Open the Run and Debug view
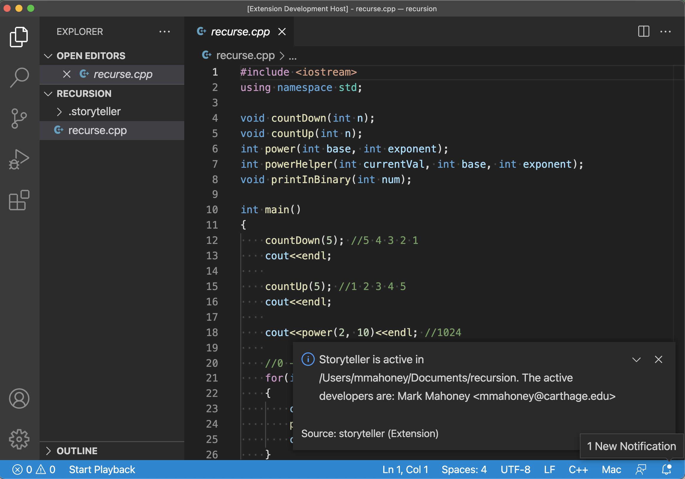Viewport: 685px width, 479px height. [19, 159]
